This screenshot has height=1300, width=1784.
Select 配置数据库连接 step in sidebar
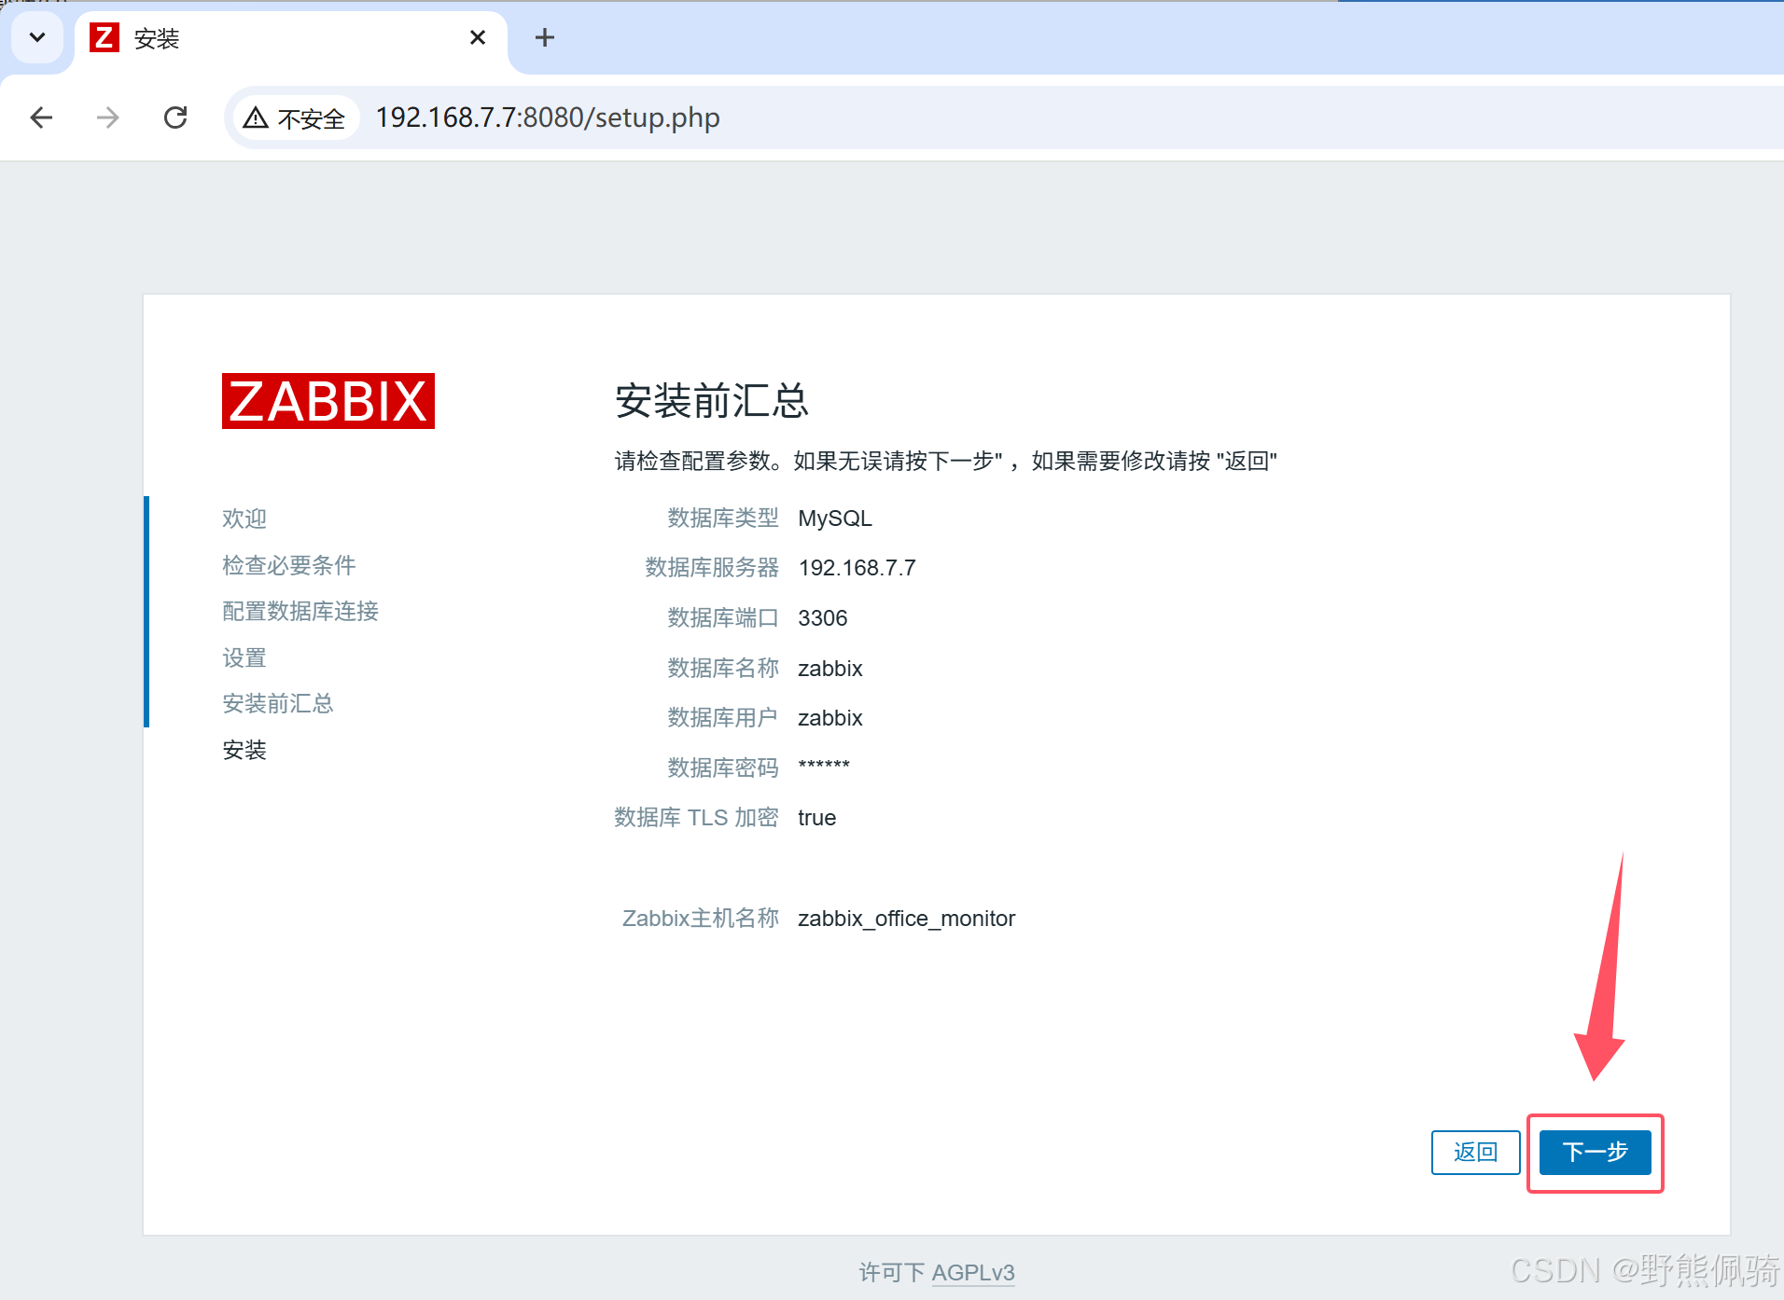[x=300, y=611]
